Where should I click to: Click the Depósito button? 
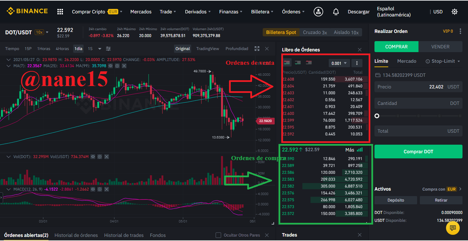coord(396,200)
